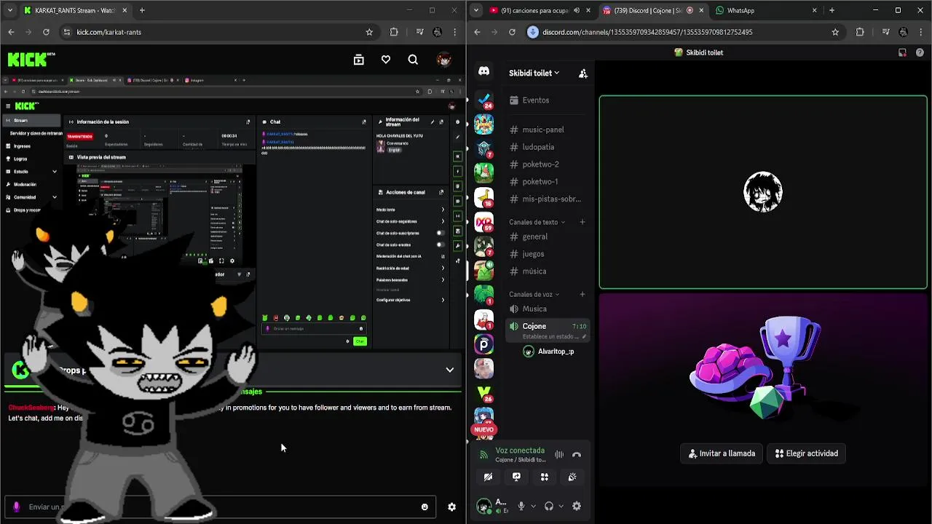The width and height of the screenshot is (932, 524).
Task: Open the tab search dropdown in right browser
Action: coord(476,10)
